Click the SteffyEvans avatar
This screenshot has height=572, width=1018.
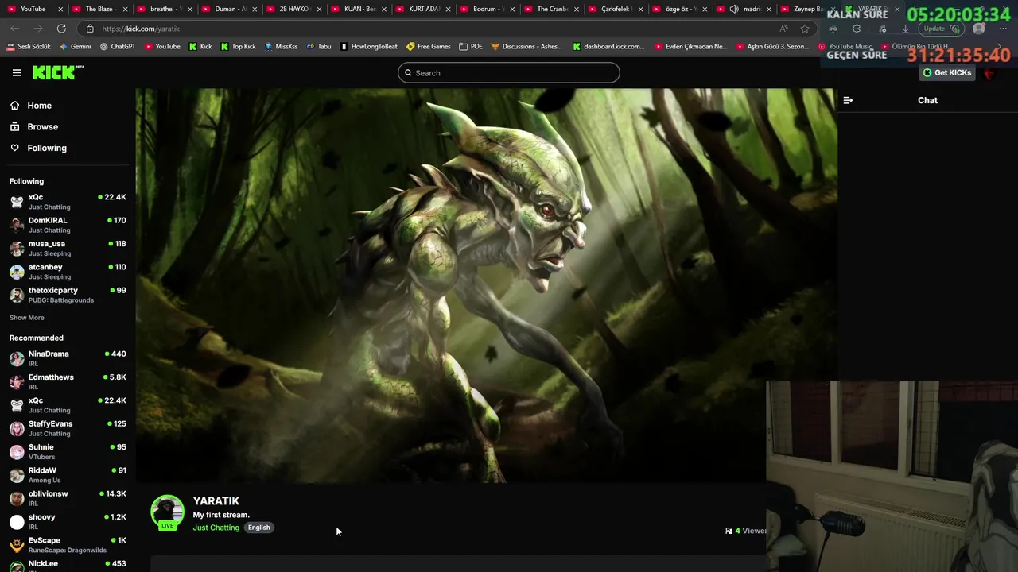(x=17, y=429)
